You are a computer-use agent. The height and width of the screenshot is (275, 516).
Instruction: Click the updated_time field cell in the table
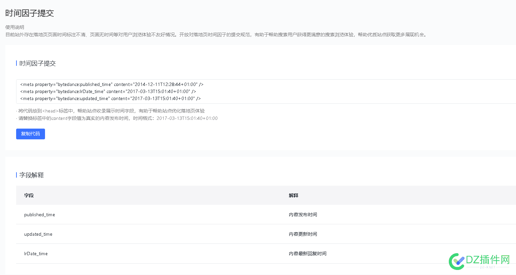pos(38,234)
